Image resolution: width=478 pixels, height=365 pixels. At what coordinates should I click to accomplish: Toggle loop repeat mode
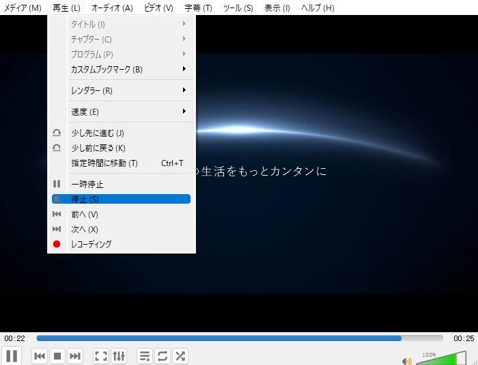click(163, 356)
